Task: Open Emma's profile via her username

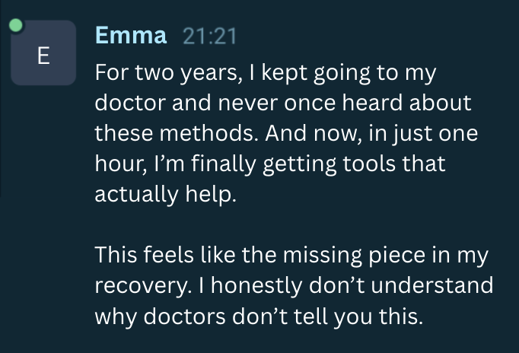Action: [x=131, y=35]
